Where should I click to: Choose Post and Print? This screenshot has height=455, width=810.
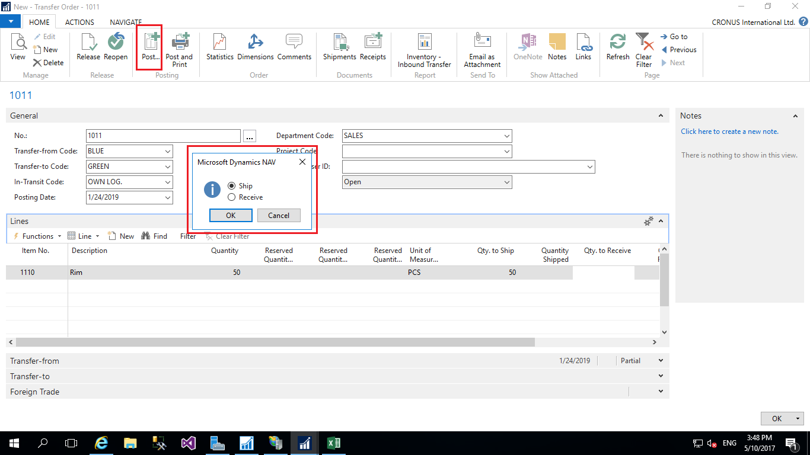click(179, 50)
